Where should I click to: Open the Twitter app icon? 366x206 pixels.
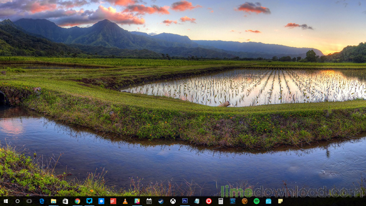pos(89,201)
